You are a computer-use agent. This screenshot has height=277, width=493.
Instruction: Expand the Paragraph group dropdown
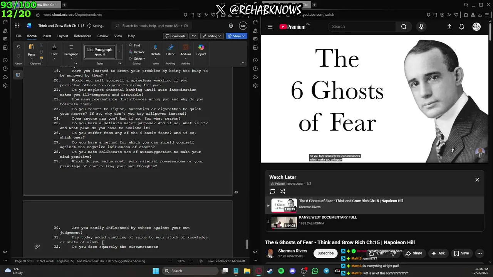coord(71,58)
